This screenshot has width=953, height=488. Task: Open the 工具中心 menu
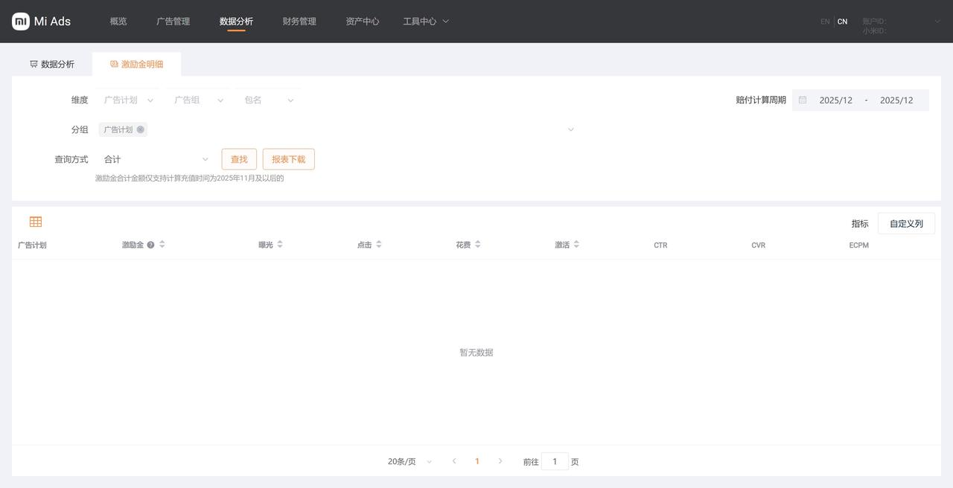click(x=426, y=22)
